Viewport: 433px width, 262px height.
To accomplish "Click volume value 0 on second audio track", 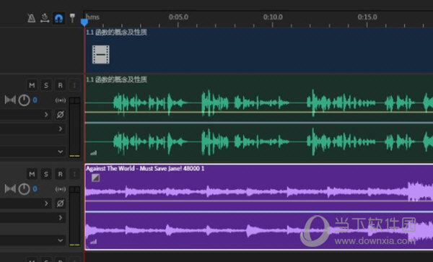I will tap(35, 189).
